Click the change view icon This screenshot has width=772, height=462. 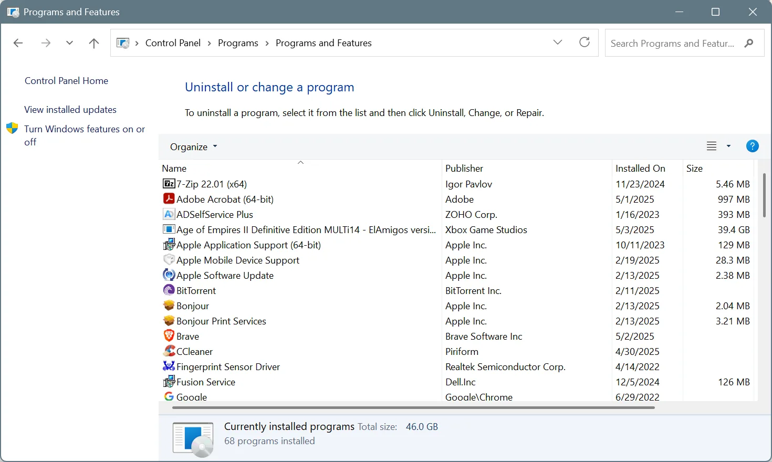[x=712, y=146]
